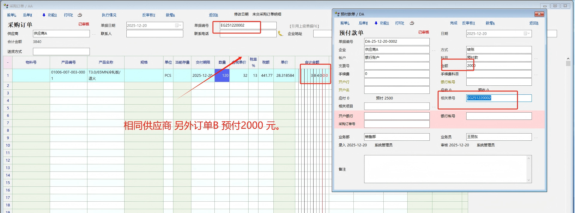Click 未交采购订单明细 link

[267, 14]
